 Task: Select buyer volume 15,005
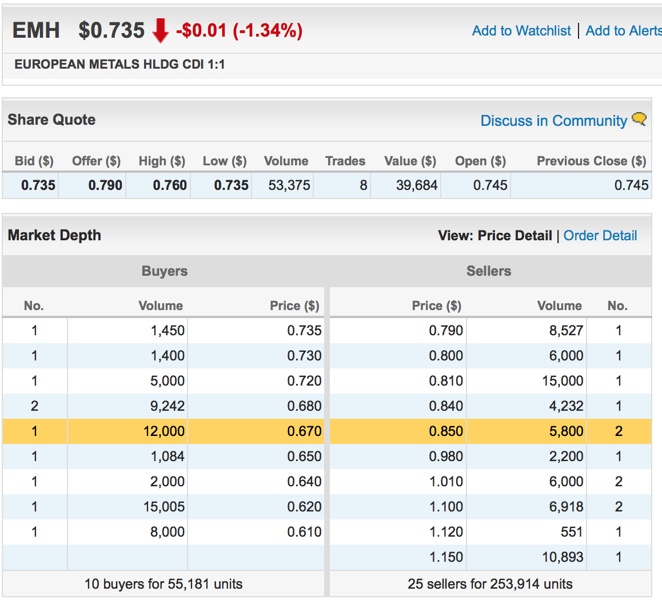point(164,507)
